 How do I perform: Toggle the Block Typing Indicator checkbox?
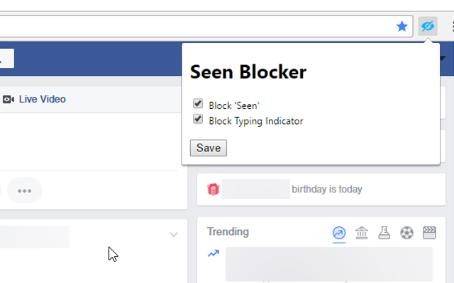198,120
